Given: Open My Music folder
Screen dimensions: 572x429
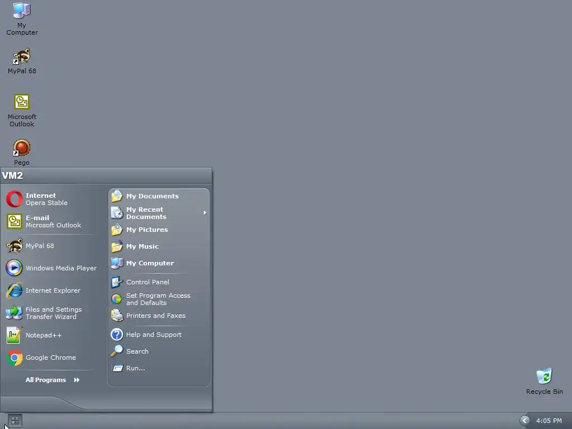Looking at the screenshot, I should [x=159, y=246].
